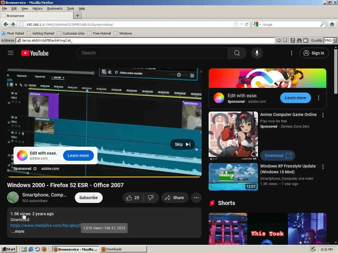Open the Anime Computer Game ad thumbnail
This screenshot has height=253, width=338.
[233, 136]
